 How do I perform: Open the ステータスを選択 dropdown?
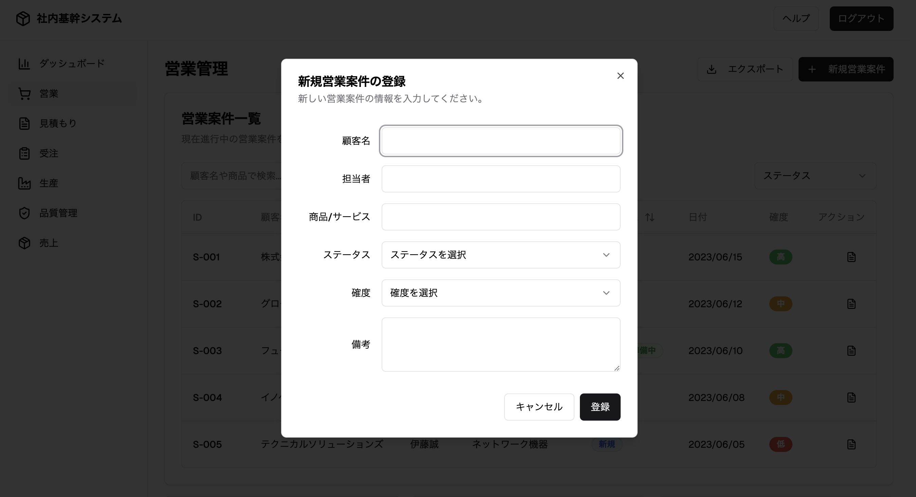[501, 255]
